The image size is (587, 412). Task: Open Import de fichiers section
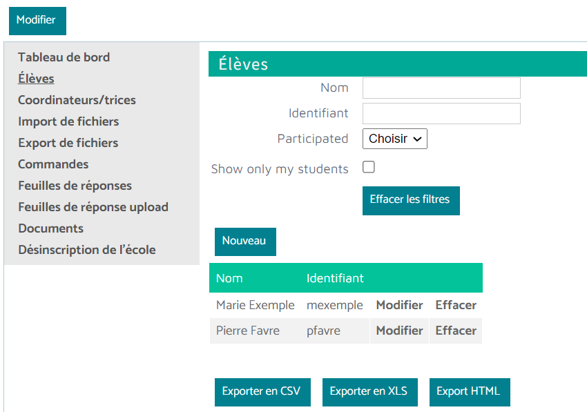click(68, 121)
